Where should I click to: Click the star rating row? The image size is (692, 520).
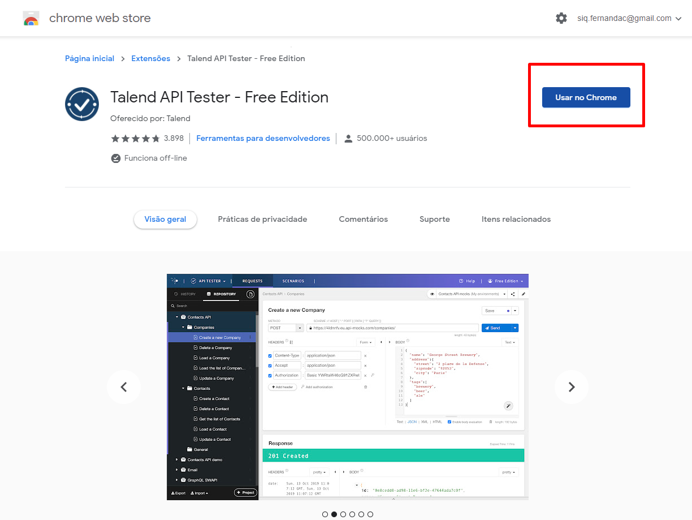pos(135,138)
